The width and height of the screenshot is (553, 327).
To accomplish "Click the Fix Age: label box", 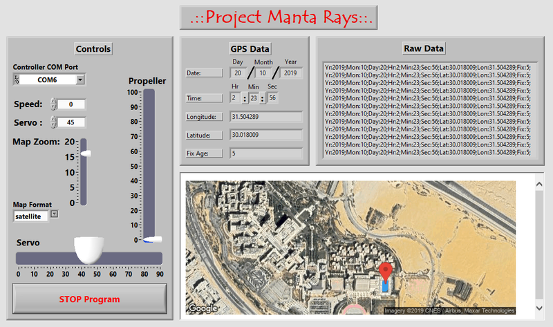I will pos(204,153).
